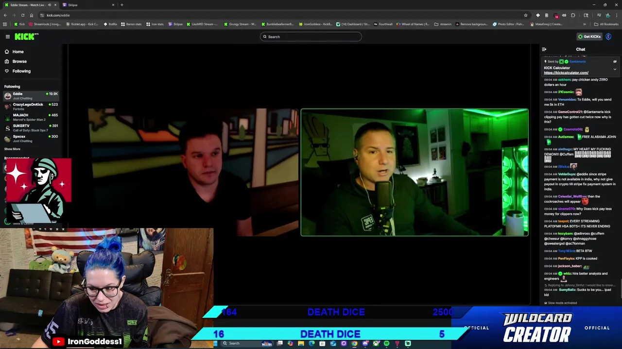The image size is (622, 349).
Task: Open the Wheel of Names bookmark
Action: click(414, 24)
